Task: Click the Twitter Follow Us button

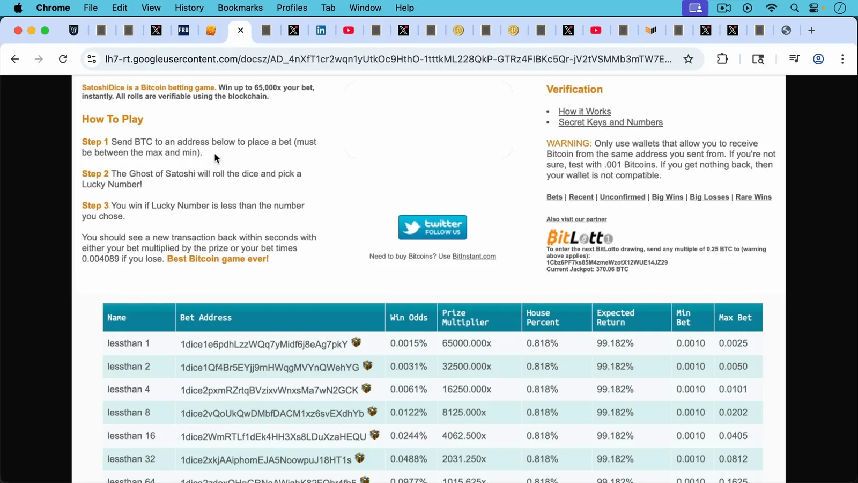Action: [x=432, y=228]
